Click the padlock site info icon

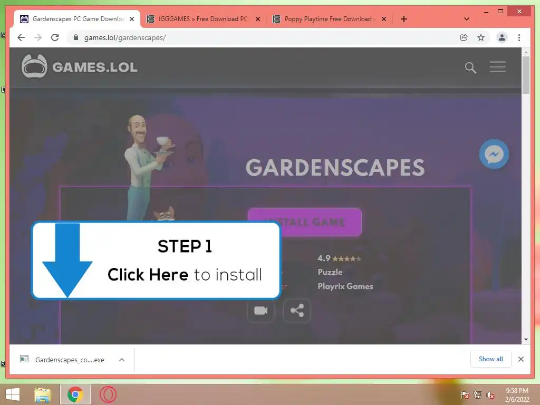[76, 37]
